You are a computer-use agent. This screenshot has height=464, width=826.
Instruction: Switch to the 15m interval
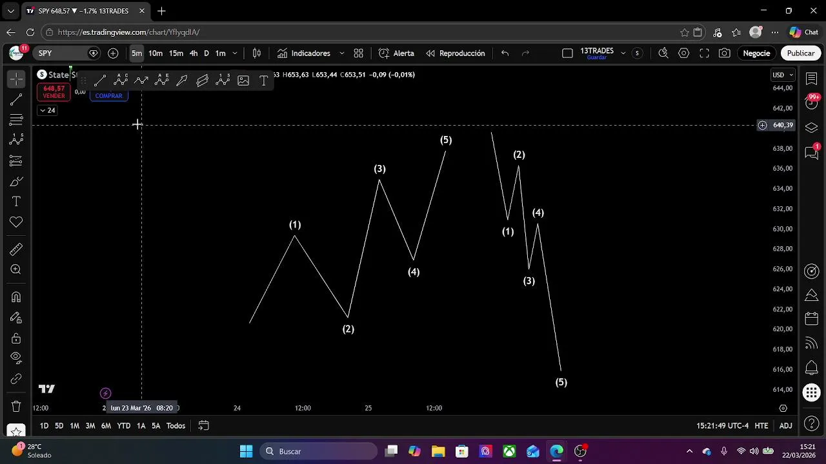pos(176,53)
